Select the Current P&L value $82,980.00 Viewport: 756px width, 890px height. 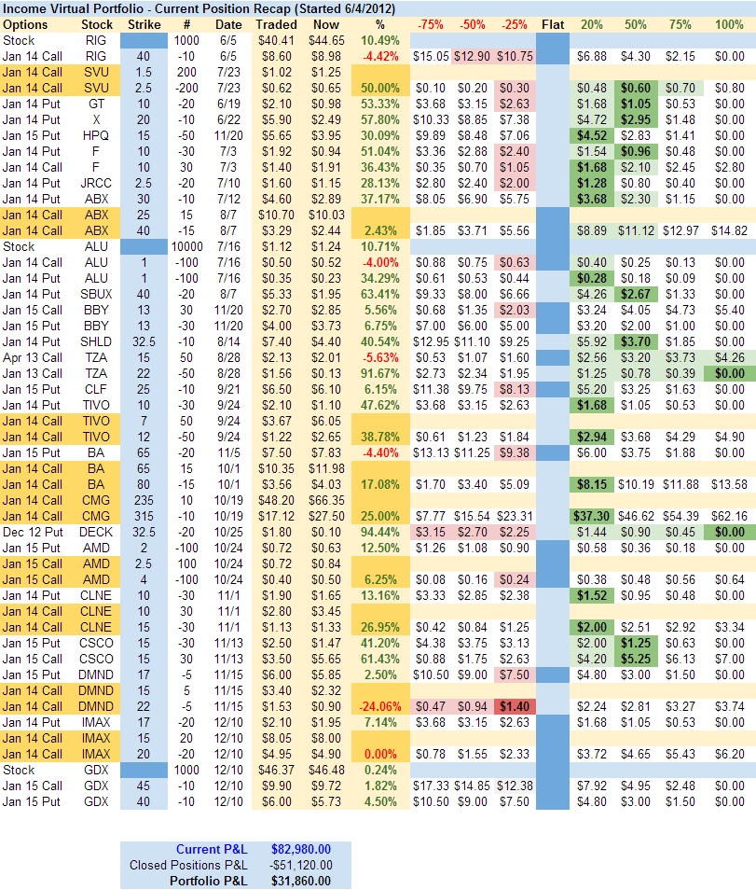pyautogui.click(x=300, y=849)
